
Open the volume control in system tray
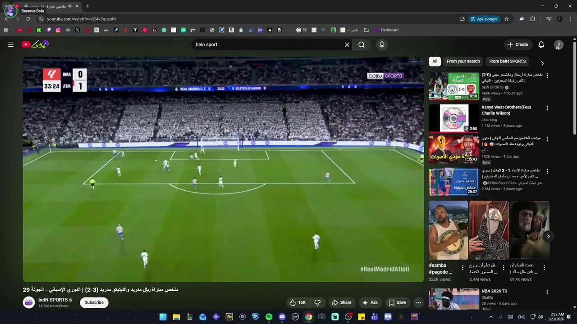point(540,317)
